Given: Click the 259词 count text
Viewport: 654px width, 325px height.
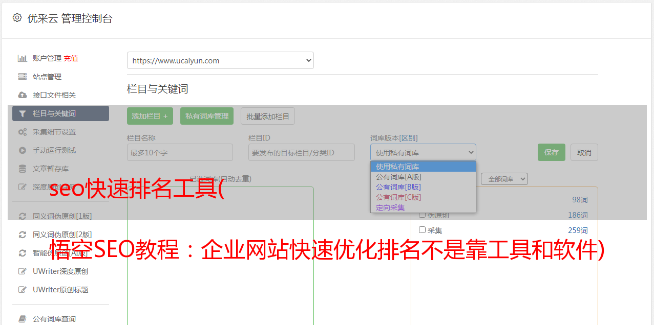Looking at the screenshot, I should (578, 230).
